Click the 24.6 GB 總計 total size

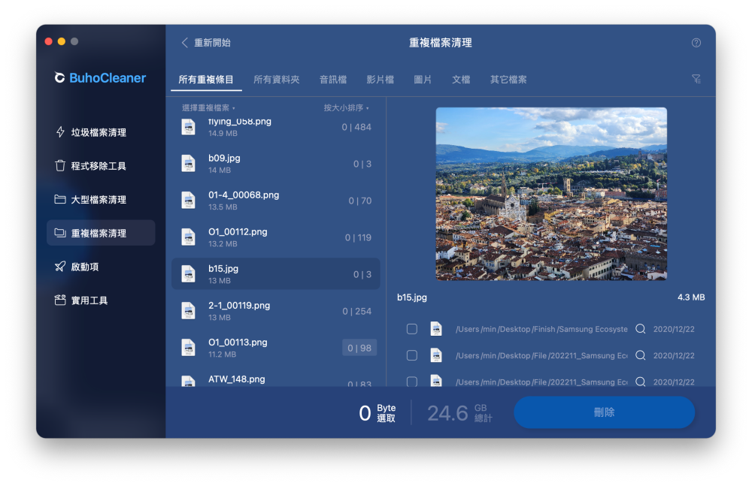tap(459, 413)
